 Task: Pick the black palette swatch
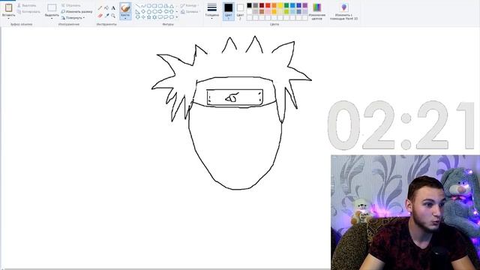pos(249,5)
